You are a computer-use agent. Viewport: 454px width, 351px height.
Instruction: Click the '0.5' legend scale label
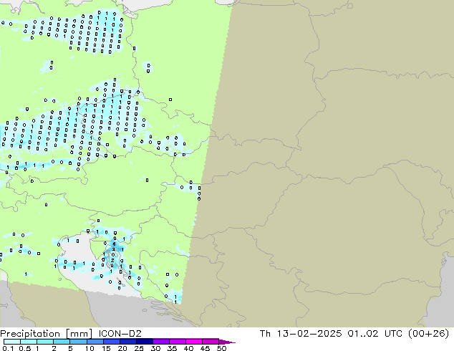[x=24, y=348]
